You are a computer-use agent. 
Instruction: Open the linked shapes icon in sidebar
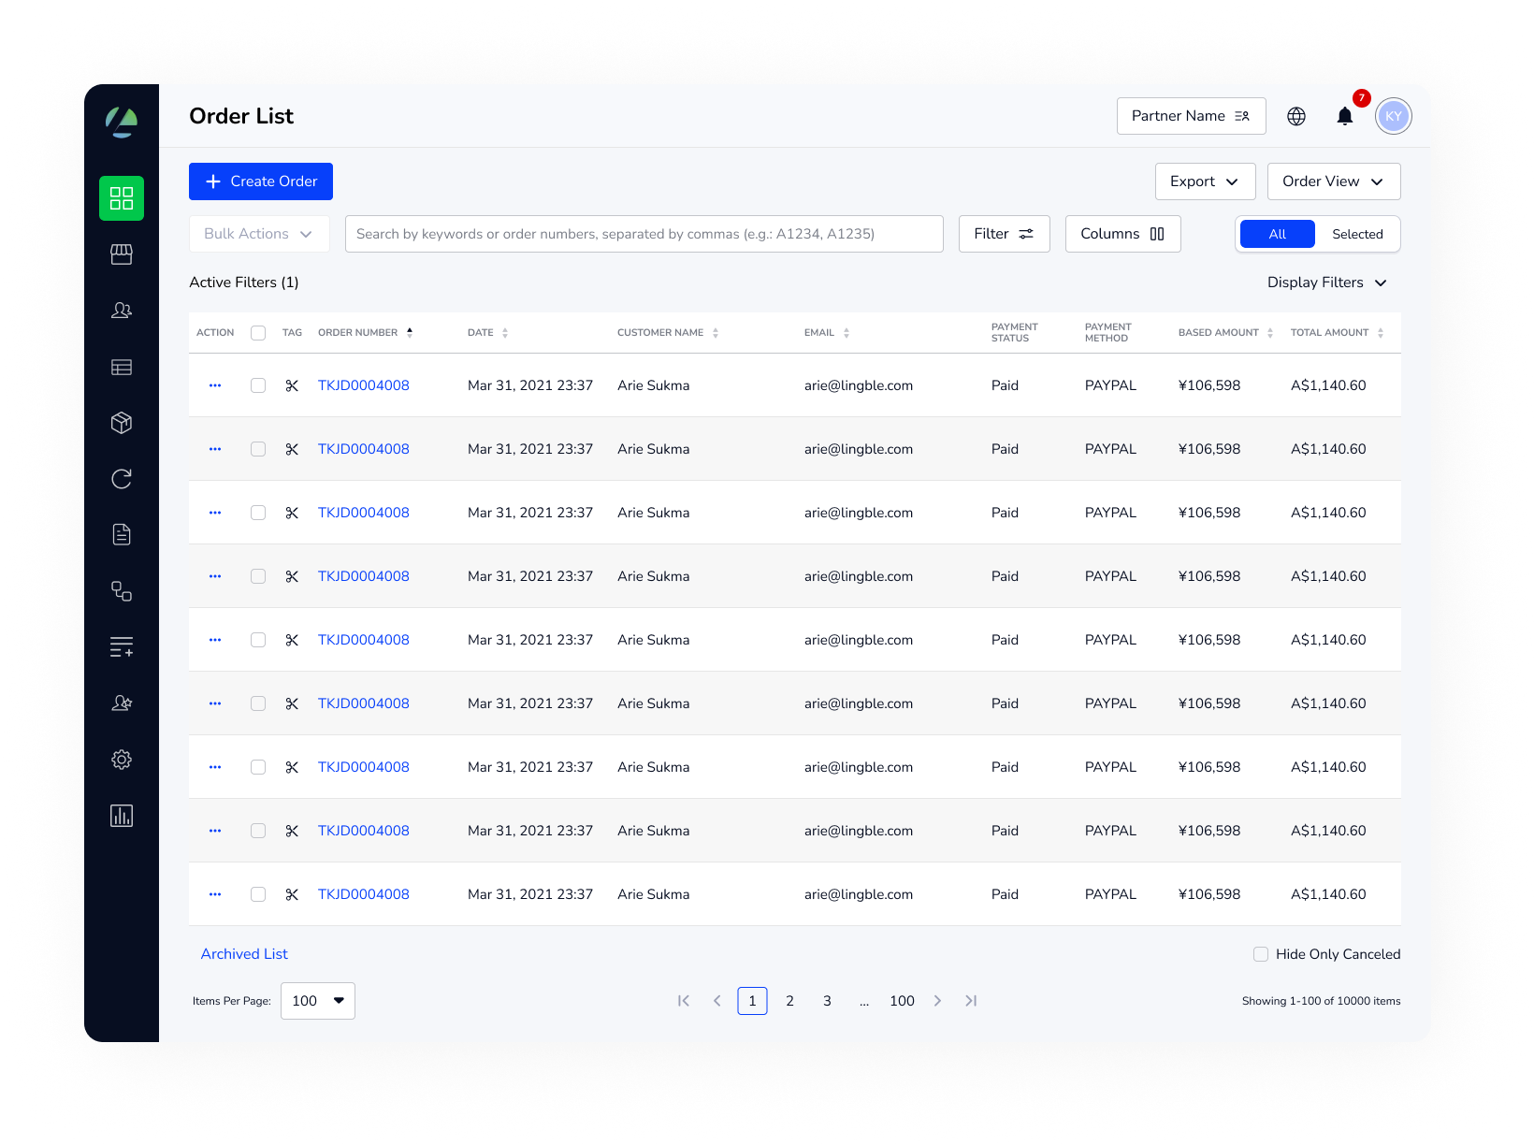point(122,591)
